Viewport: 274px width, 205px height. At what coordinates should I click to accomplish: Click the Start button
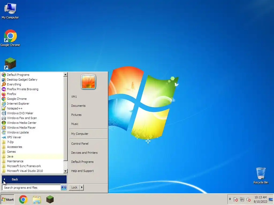(x=7, y=200)
